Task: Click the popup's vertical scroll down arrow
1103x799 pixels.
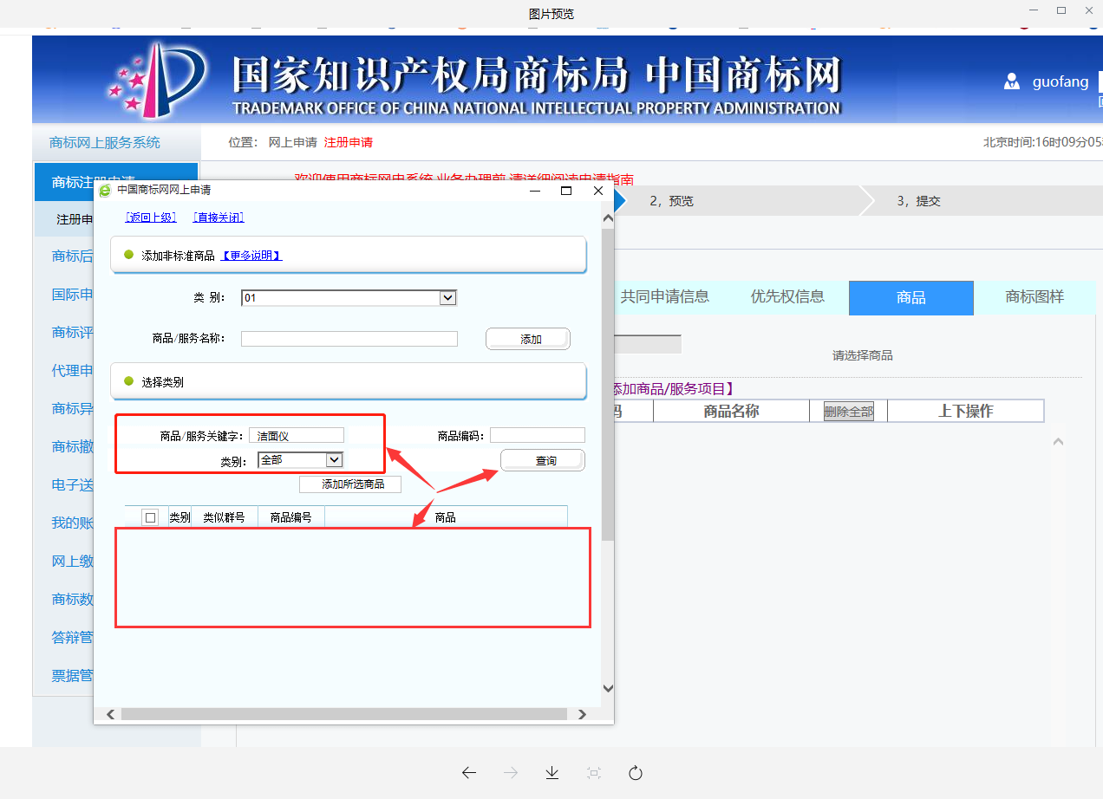Action: click(x=607, y=689)
